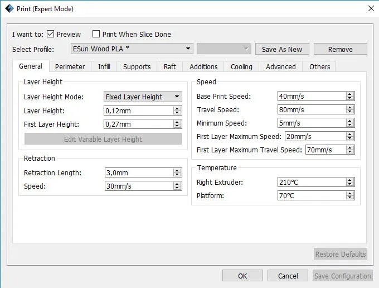379x288 pixels.
Task: Enable Print When Slice Done
Action: tap(96, 34)
